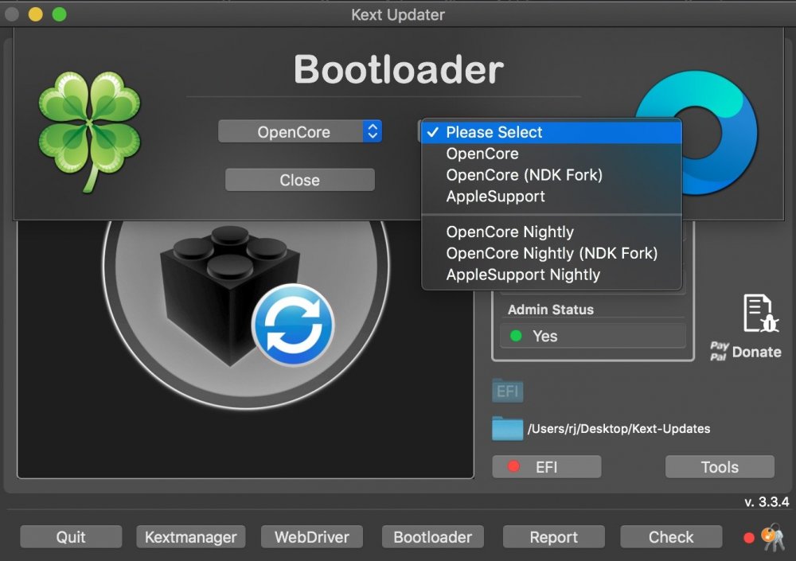Select OpenCore Nightly (NDK Fork)
Viewport: 796px width, 561px height.
[552, 253]
